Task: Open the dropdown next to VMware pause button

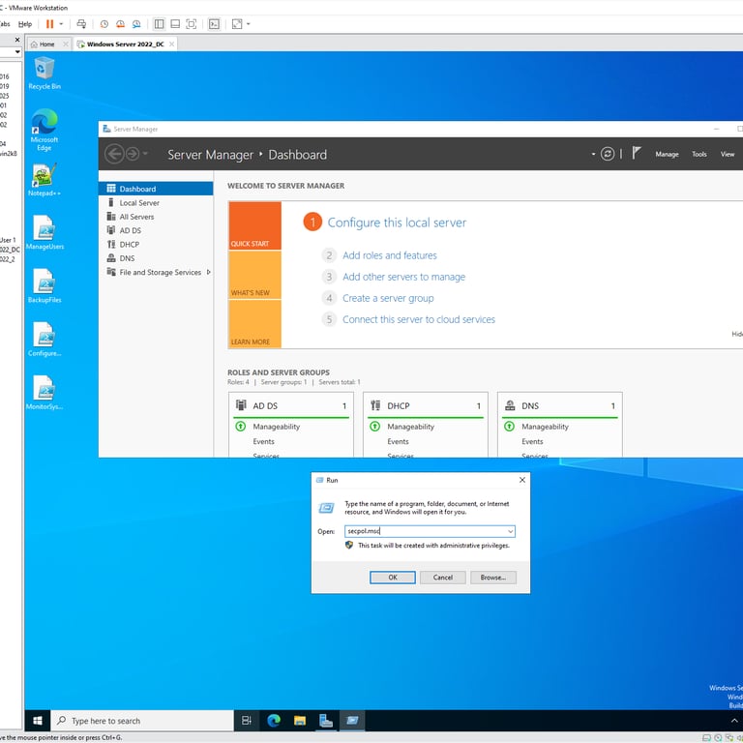Action: [x=61, y=23]
